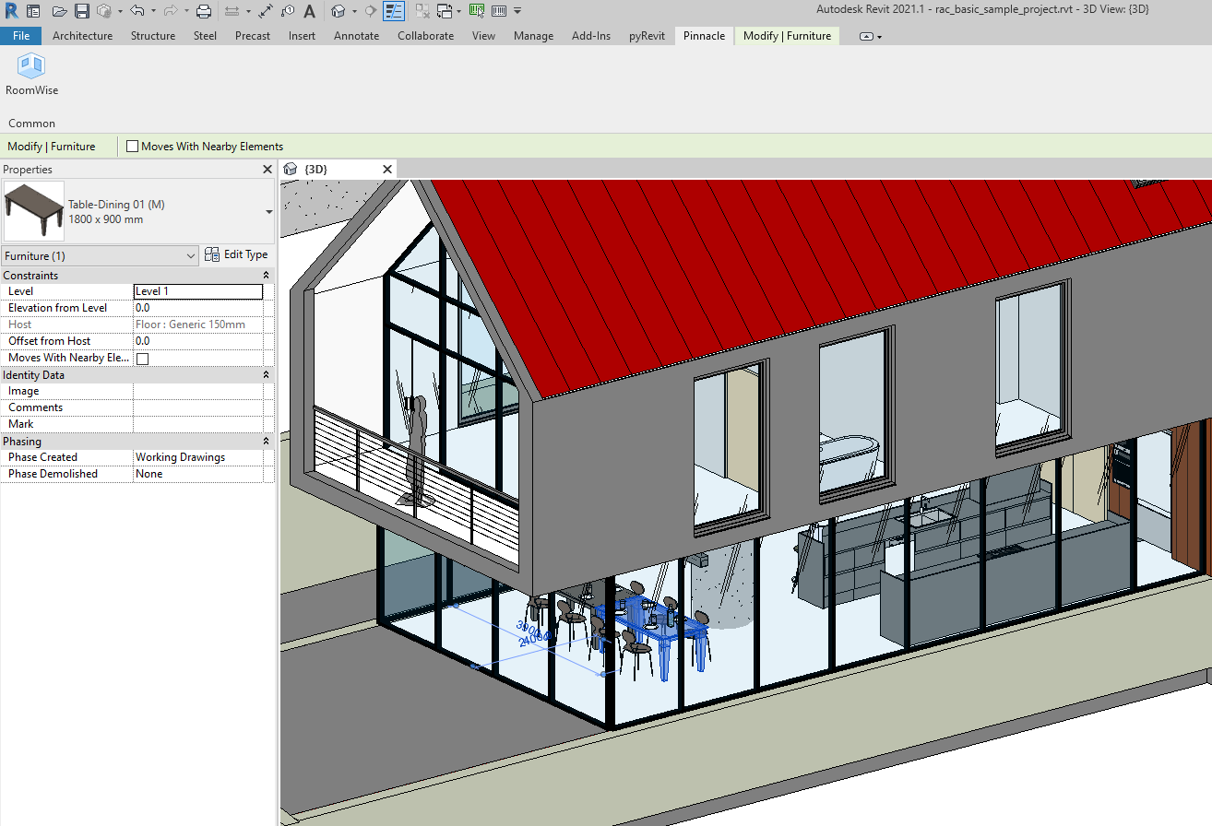Screen dimensions: 1212x826
Task: Collapse the Phasing section
Action: [x=267, y=442]
